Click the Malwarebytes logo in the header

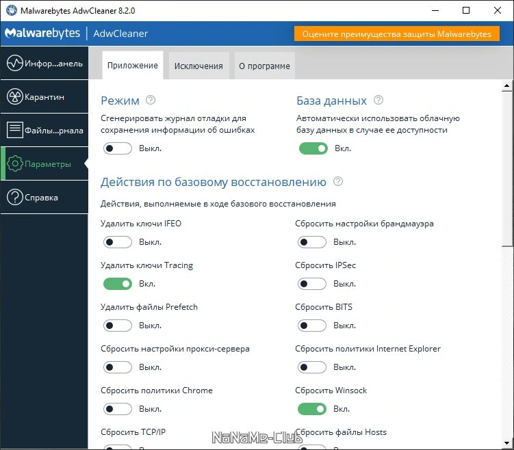click(x=42, y=33)
